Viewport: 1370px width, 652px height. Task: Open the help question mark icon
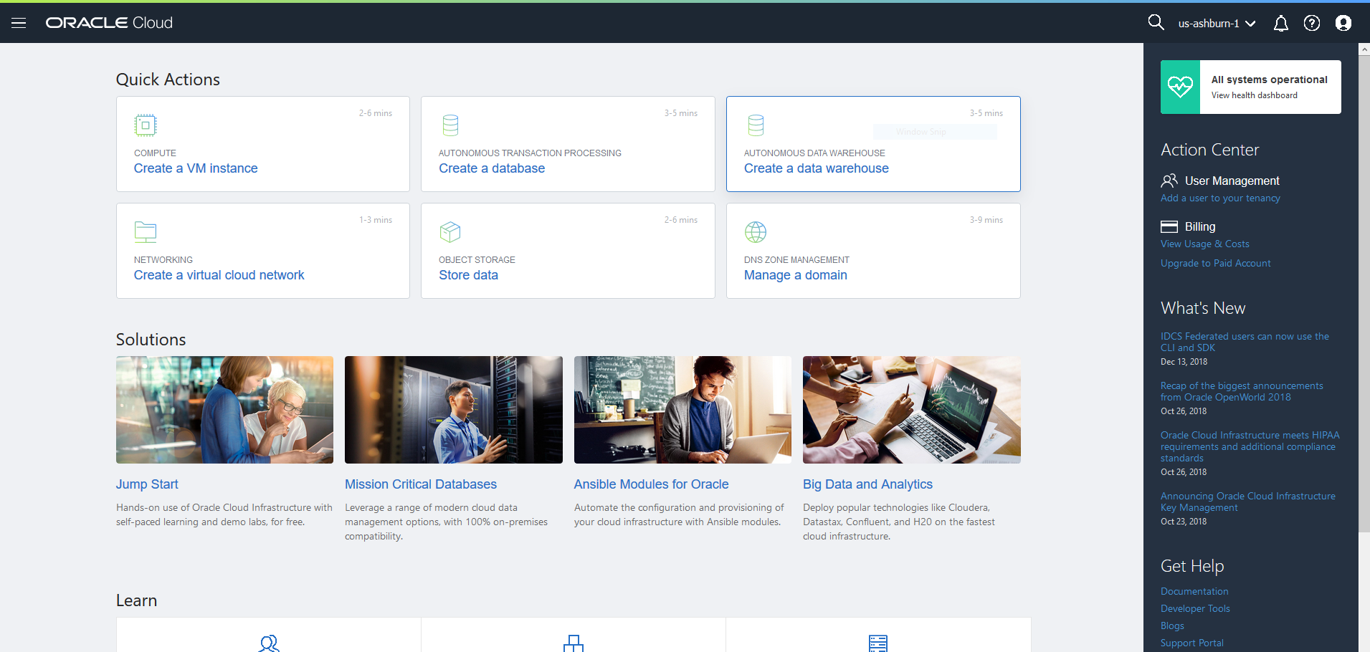coord(1312,23)
